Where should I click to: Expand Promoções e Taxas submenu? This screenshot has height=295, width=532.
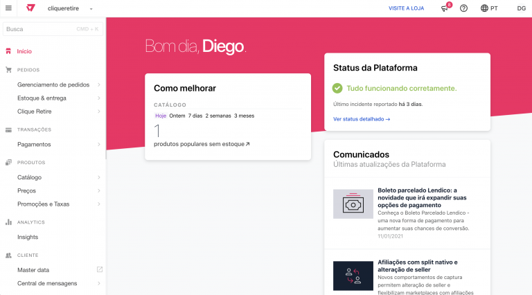[99, 204]
